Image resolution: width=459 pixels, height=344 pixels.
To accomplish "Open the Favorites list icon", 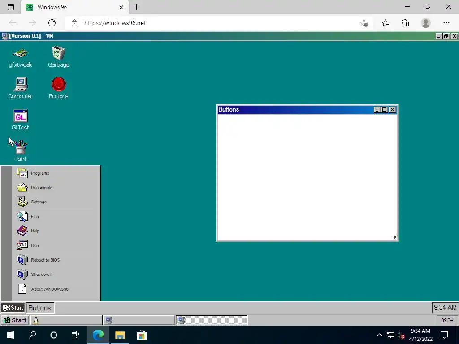I will [x=385, y=23].
